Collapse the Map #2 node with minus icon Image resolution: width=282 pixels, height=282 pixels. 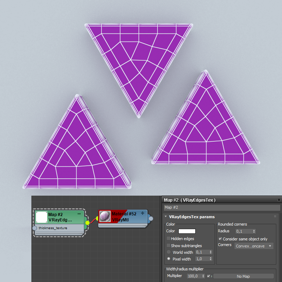click(x=79, y=214)
